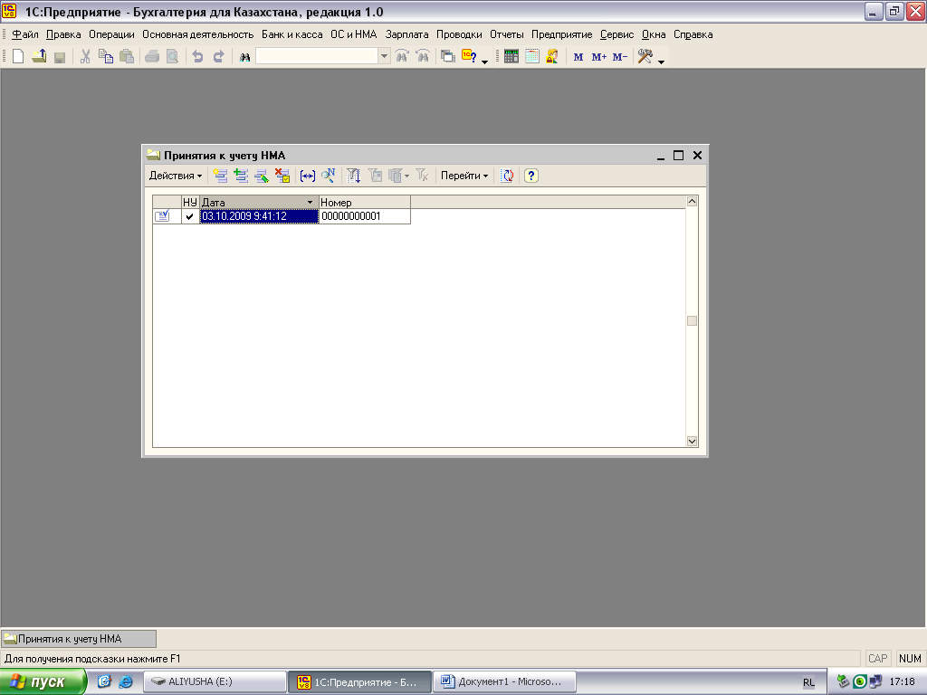Screen dimensions: 927x695
Task: Open the calculator icon
Action: 511,57
